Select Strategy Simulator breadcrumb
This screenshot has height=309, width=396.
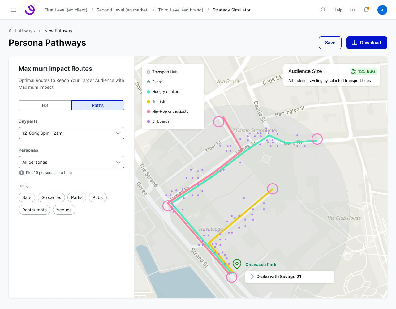(231, 10)
